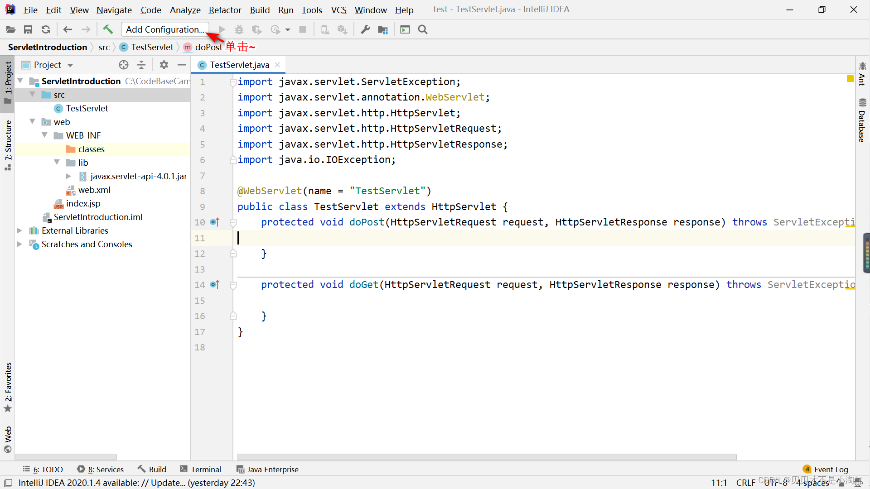The width and height of the screenshot is (870, 489).
Task: Toggle the Database side panel
Action: pos(862,120)
